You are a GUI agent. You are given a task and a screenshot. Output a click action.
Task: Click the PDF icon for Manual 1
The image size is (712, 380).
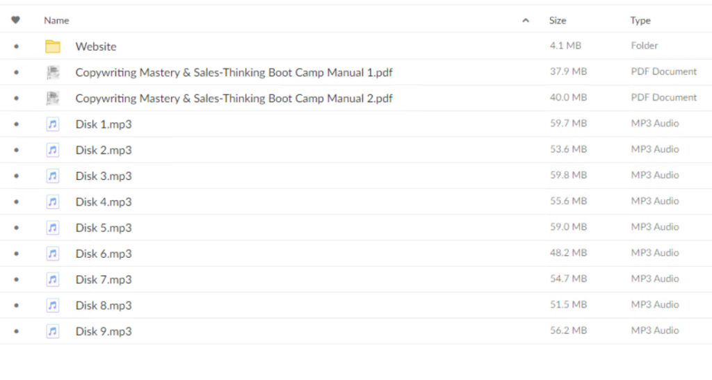53,72
